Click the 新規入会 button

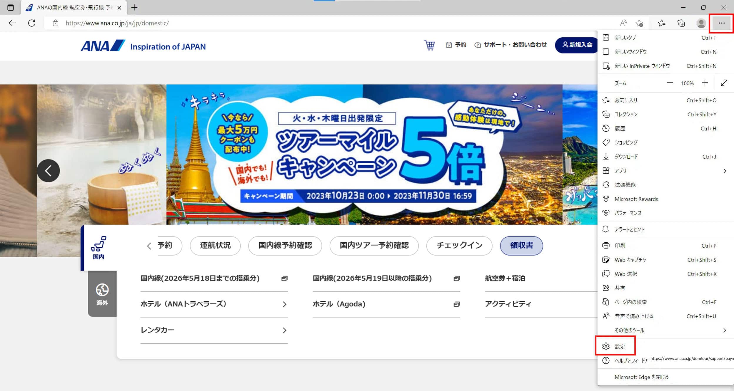577,45
